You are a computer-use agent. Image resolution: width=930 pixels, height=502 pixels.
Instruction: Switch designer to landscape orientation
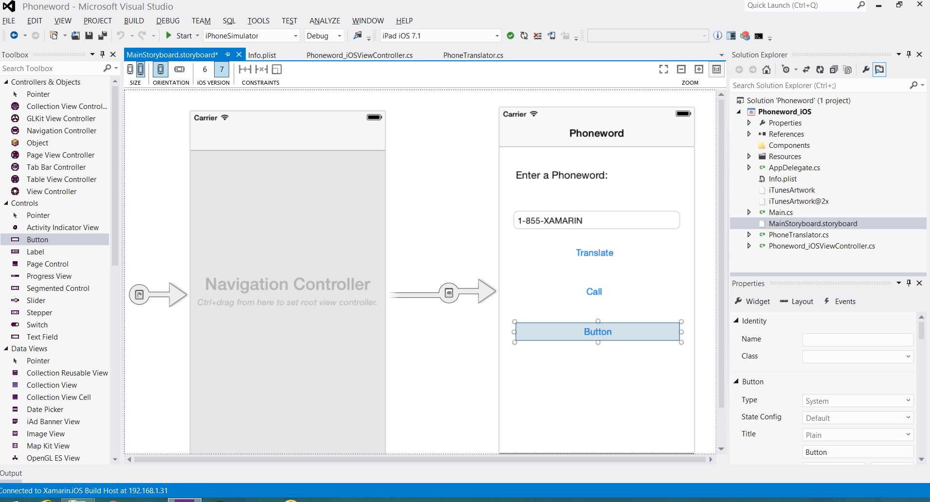coord(180,70)
